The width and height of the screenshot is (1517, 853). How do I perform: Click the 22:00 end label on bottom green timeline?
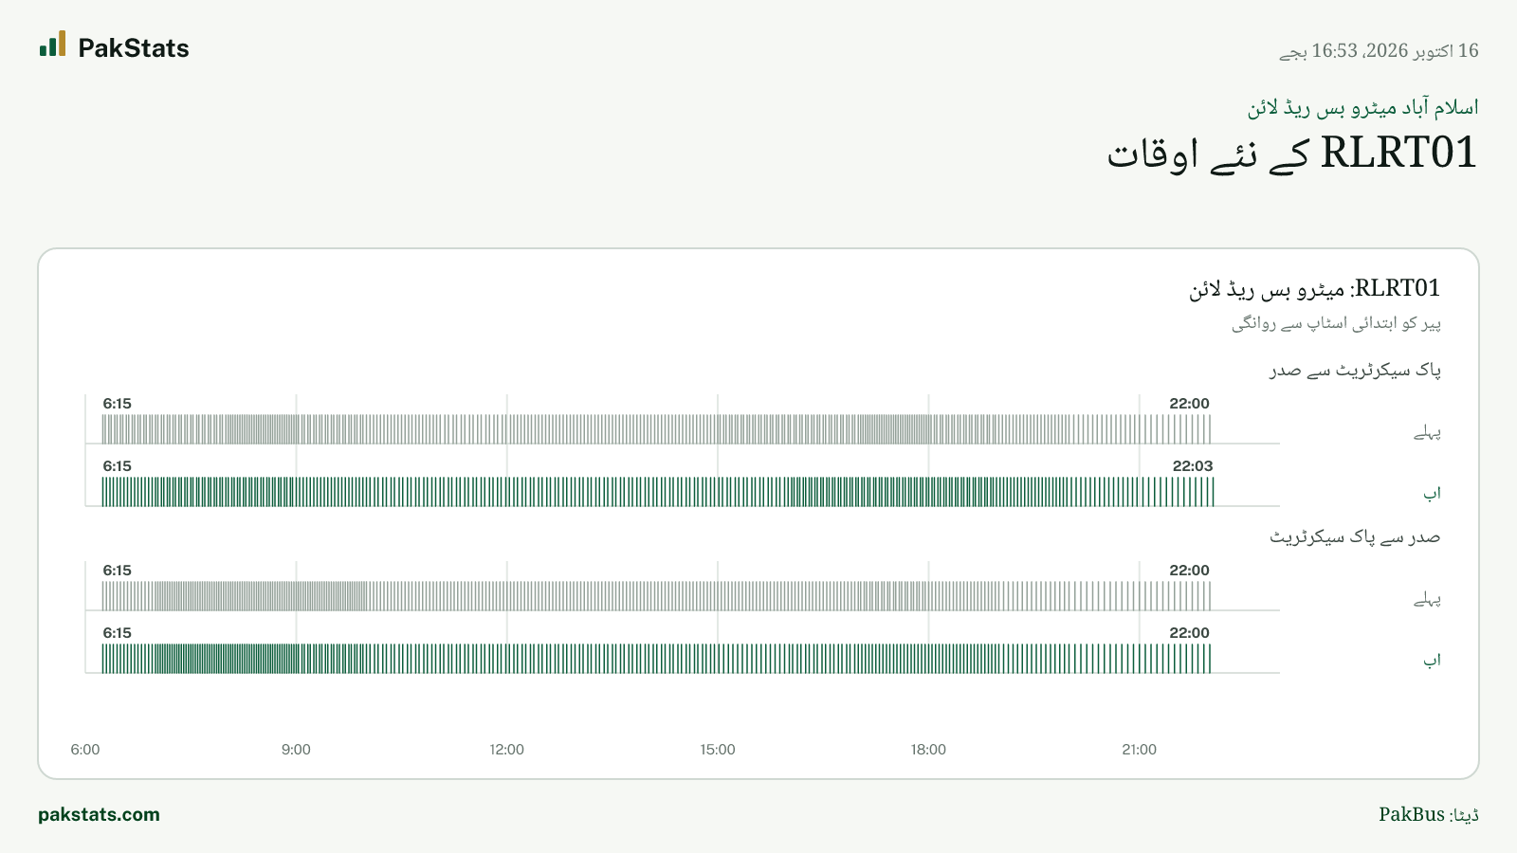(1189, 632)
